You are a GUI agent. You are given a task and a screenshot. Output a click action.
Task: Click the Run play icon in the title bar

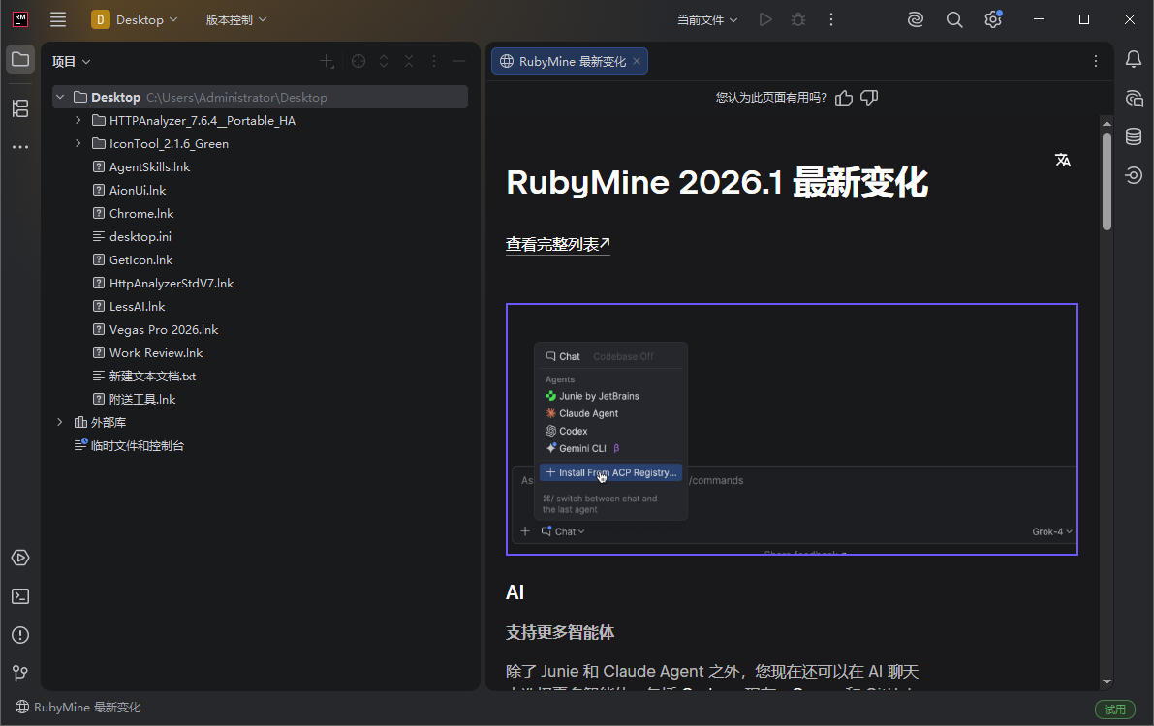pos(764,18)
